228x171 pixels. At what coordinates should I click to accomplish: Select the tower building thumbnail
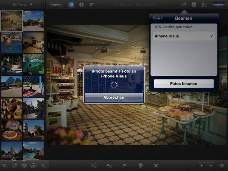click(33, 130)
